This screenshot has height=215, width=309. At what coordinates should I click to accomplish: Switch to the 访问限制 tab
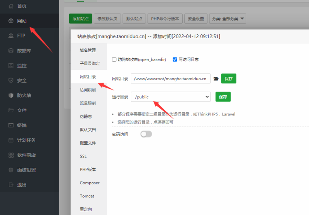tap(89, 90)
